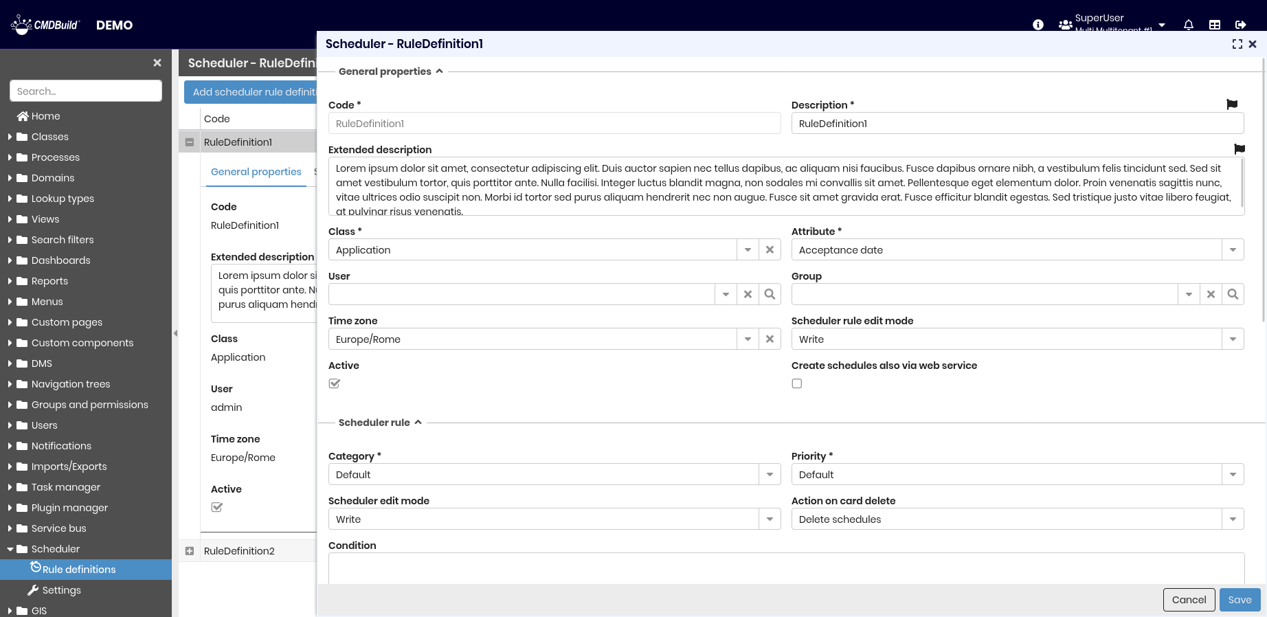Image resolution: width=1267 pixels, height=617 pixels.
Task: Expand Groups and permissions menu
Action: click(x=10, y=405)
